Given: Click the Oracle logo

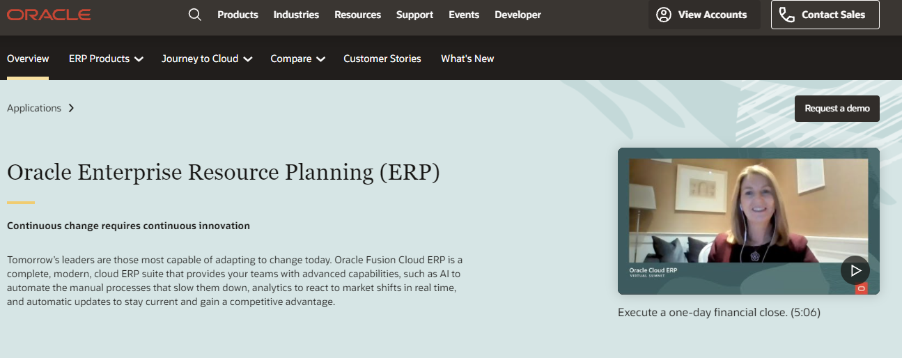Looking at the screenshot, I should tap(49, 15).
